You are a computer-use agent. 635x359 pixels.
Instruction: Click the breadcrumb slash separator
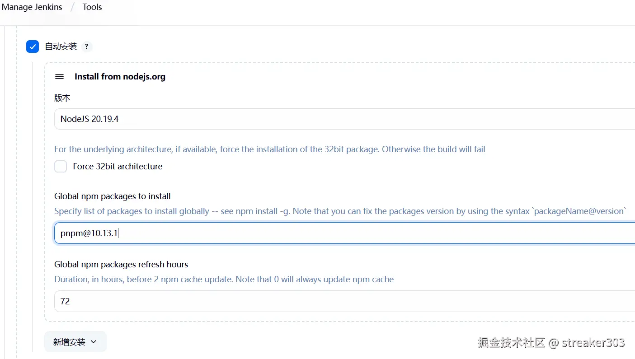point(72,7)
